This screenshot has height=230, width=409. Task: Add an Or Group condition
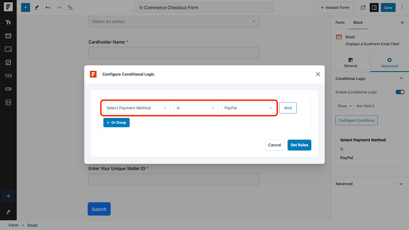click(x=116, y=123)
